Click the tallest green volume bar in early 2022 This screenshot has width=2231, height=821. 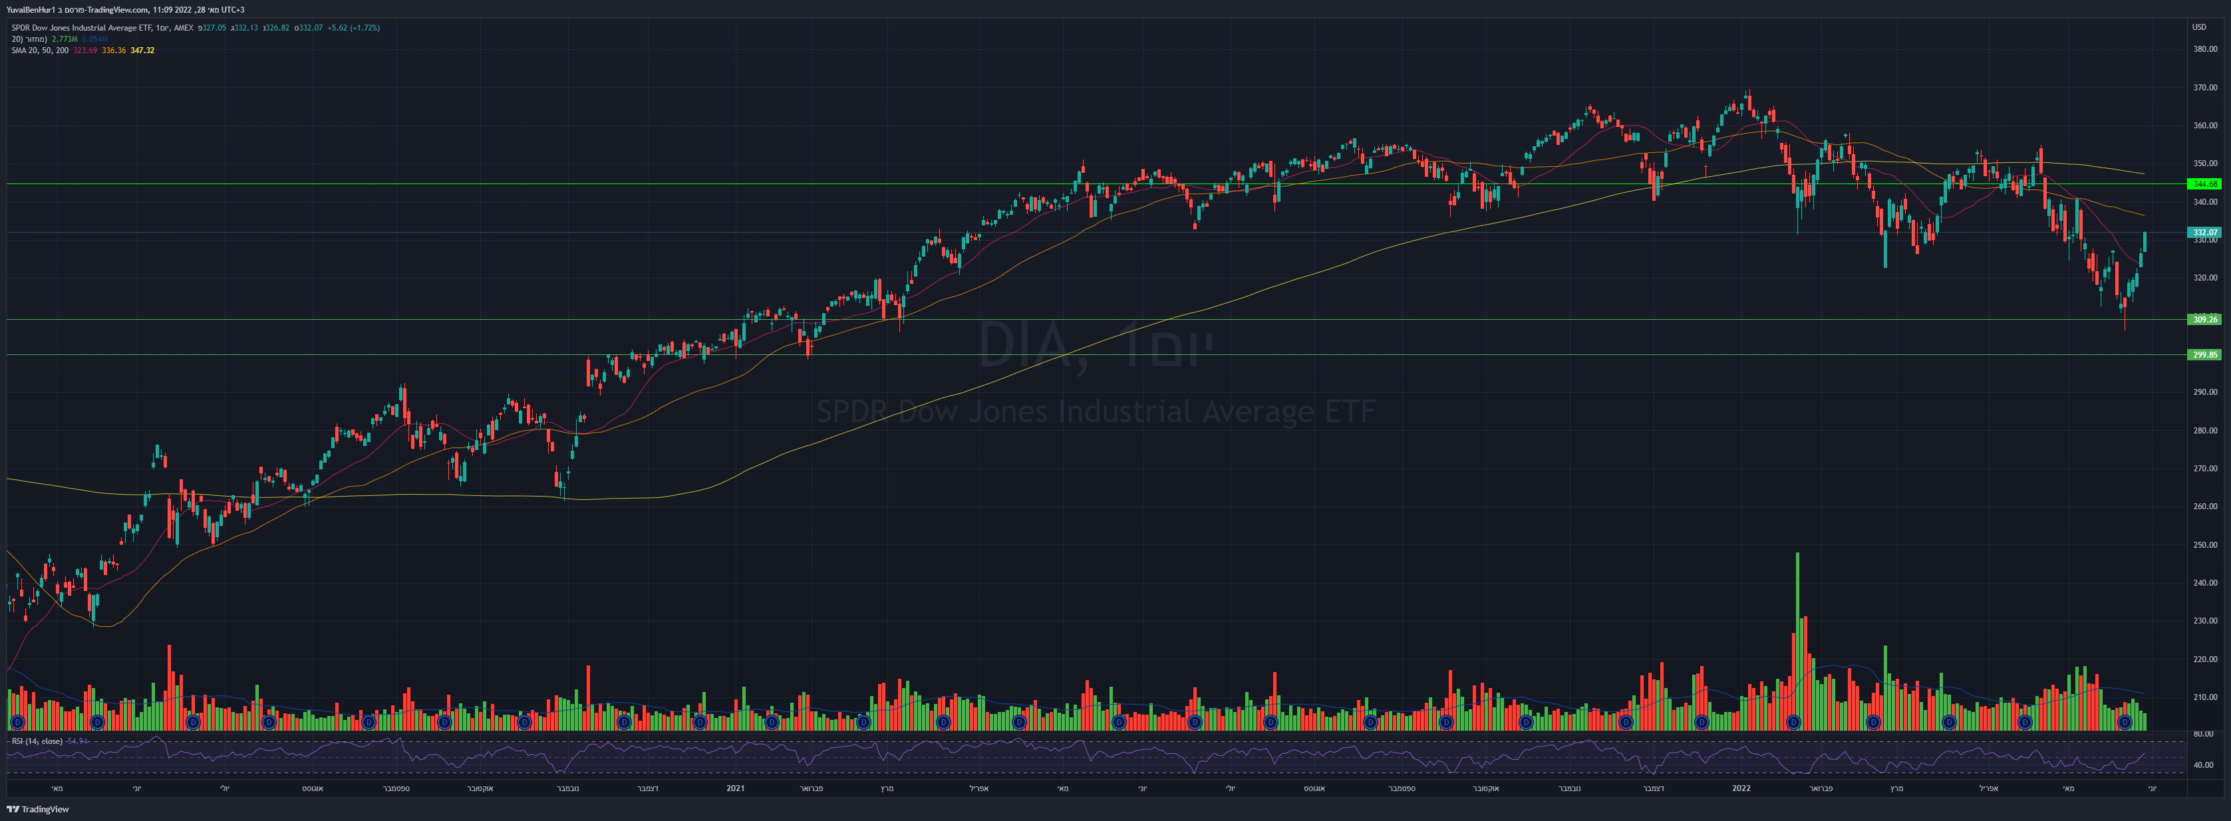pos(1797,641)
